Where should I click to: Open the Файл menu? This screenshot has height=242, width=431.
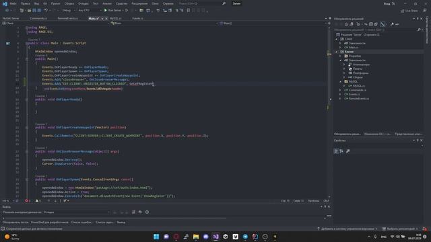point(13,3)
